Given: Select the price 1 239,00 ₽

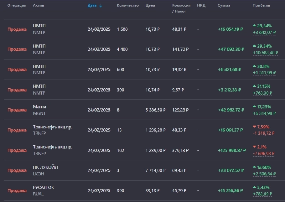Looking at the screenshot, I should point(155,151).
